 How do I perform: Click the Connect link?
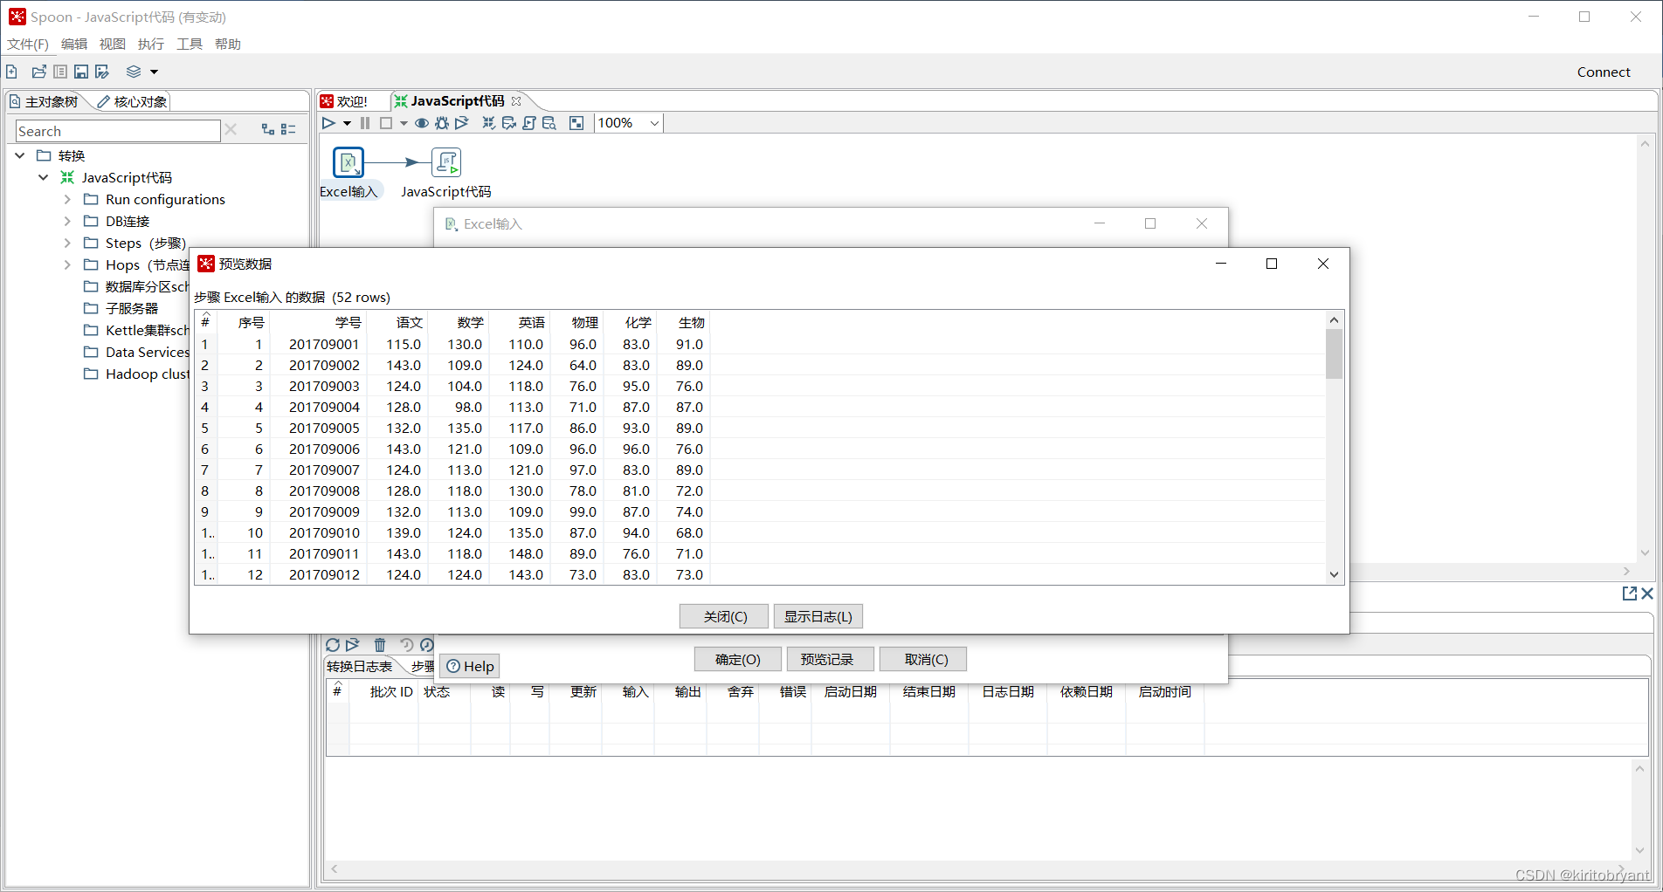1604,72
